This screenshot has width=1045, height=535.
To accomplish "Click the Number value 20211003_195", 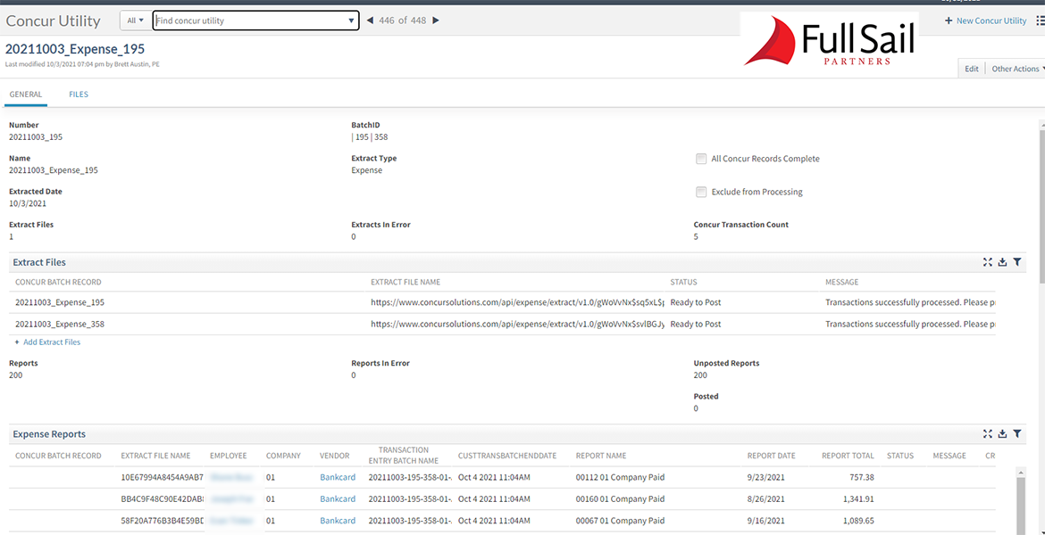I will (36, 137).
